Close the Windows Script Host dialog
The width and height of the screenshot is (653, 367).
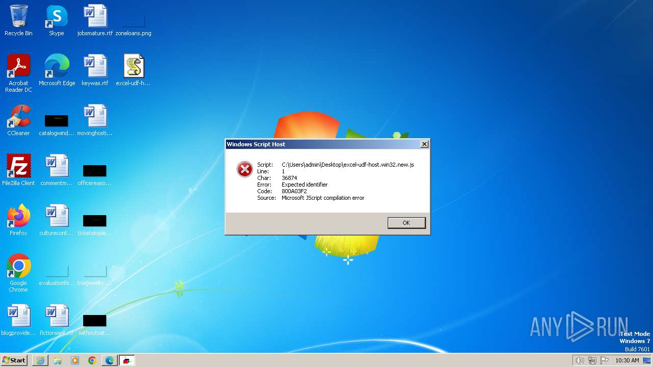coord(424,144)
